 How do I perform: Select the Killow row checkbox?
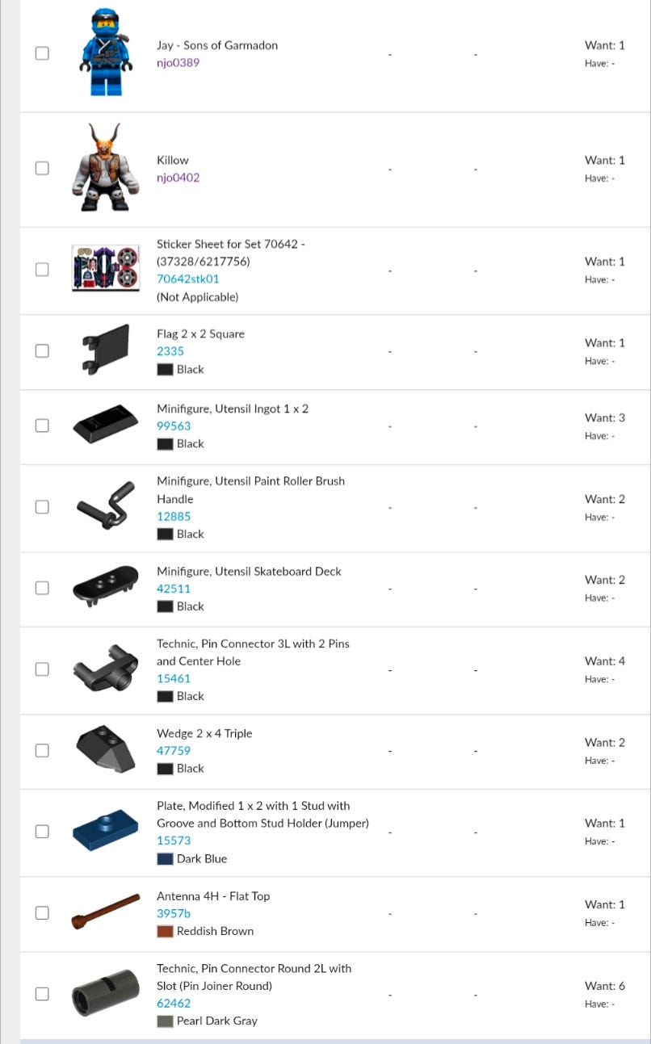tap(42, 168)
